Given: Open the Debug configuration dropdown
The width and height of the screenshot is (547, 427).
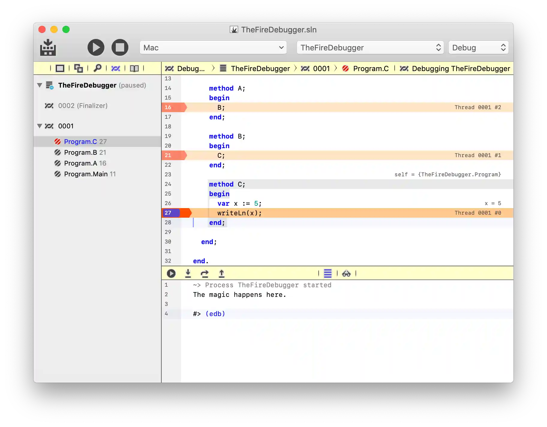Looking at the screenshot, I should pos(478,48).
